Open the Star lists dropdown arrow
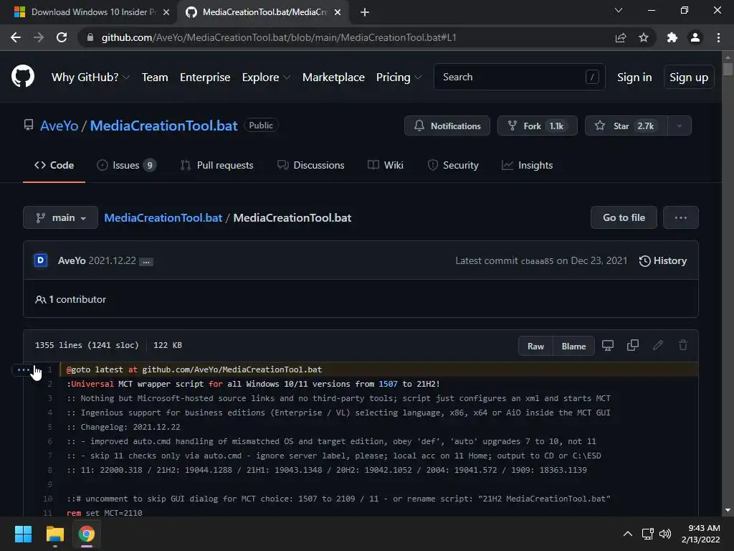Viewport: 734px width, 551px height. pos(680,126)
